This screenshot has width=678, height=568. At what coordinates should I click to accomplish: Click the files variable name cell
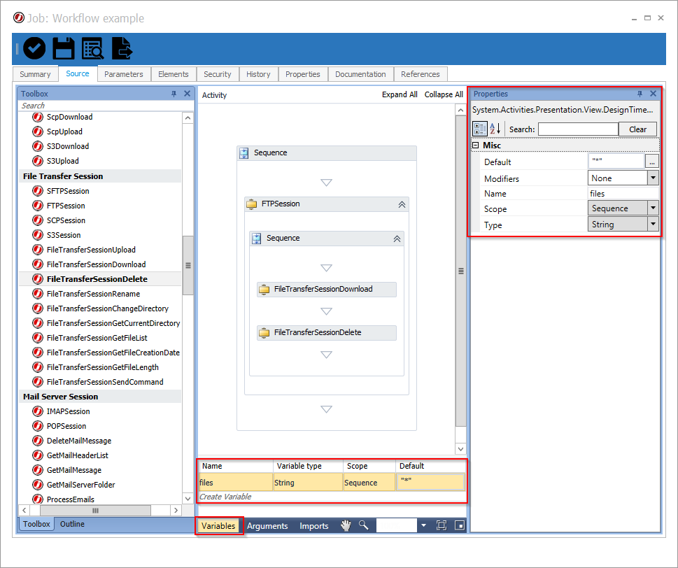[235, 483]
